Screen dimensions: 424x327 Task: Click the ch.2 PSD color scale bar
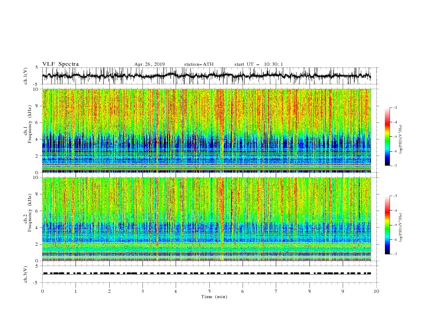click(x=387, y=225)
